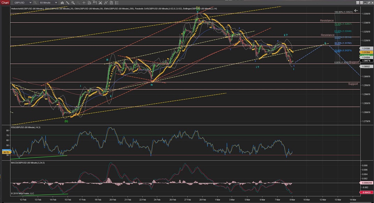374x203 pixels.
Task: Open the Strategies icon in toolbar
Action: pyautogui.click(x=106, y=2)
